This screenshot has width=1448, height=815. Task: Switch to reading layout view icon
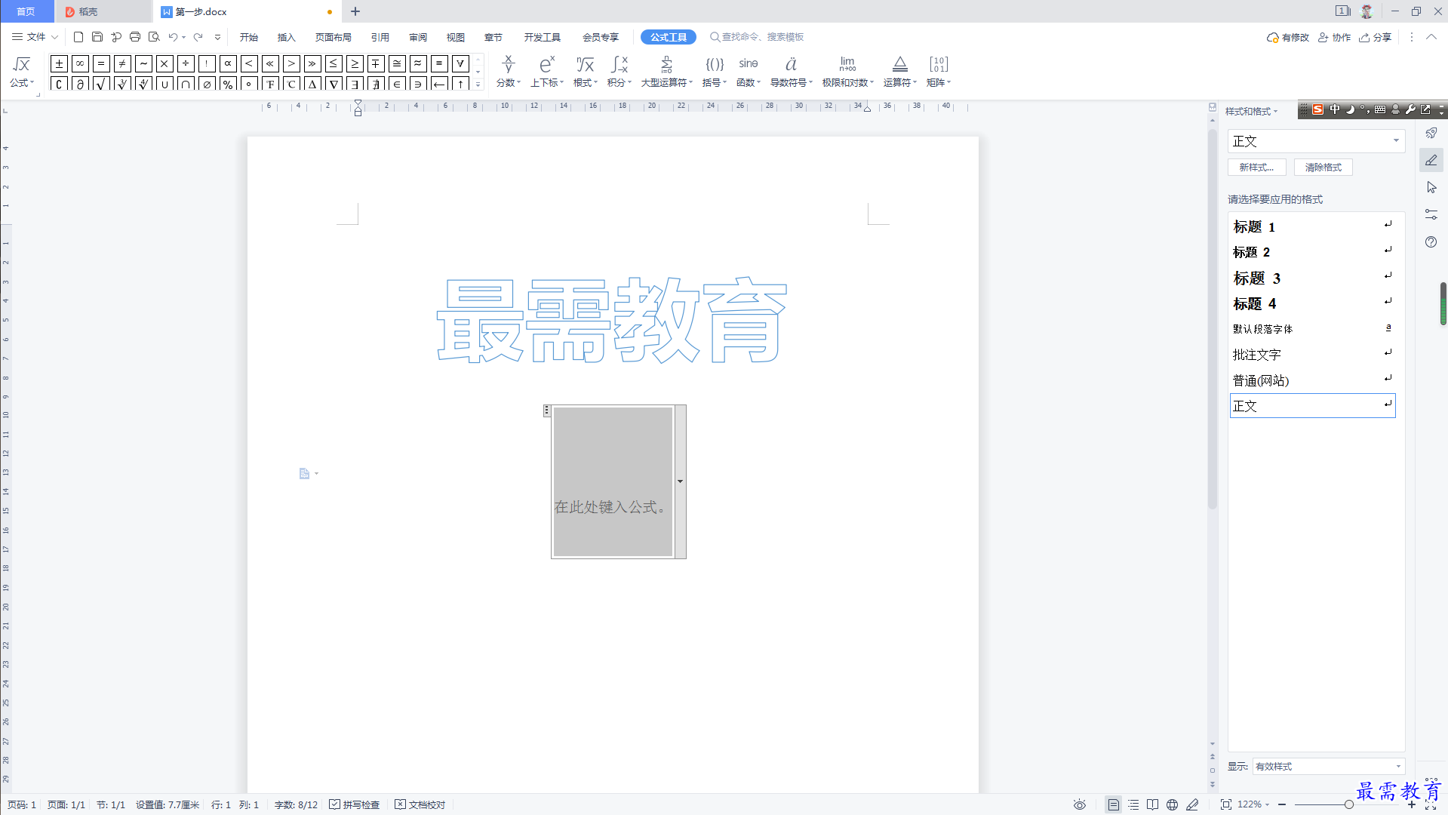point(1152,804)
